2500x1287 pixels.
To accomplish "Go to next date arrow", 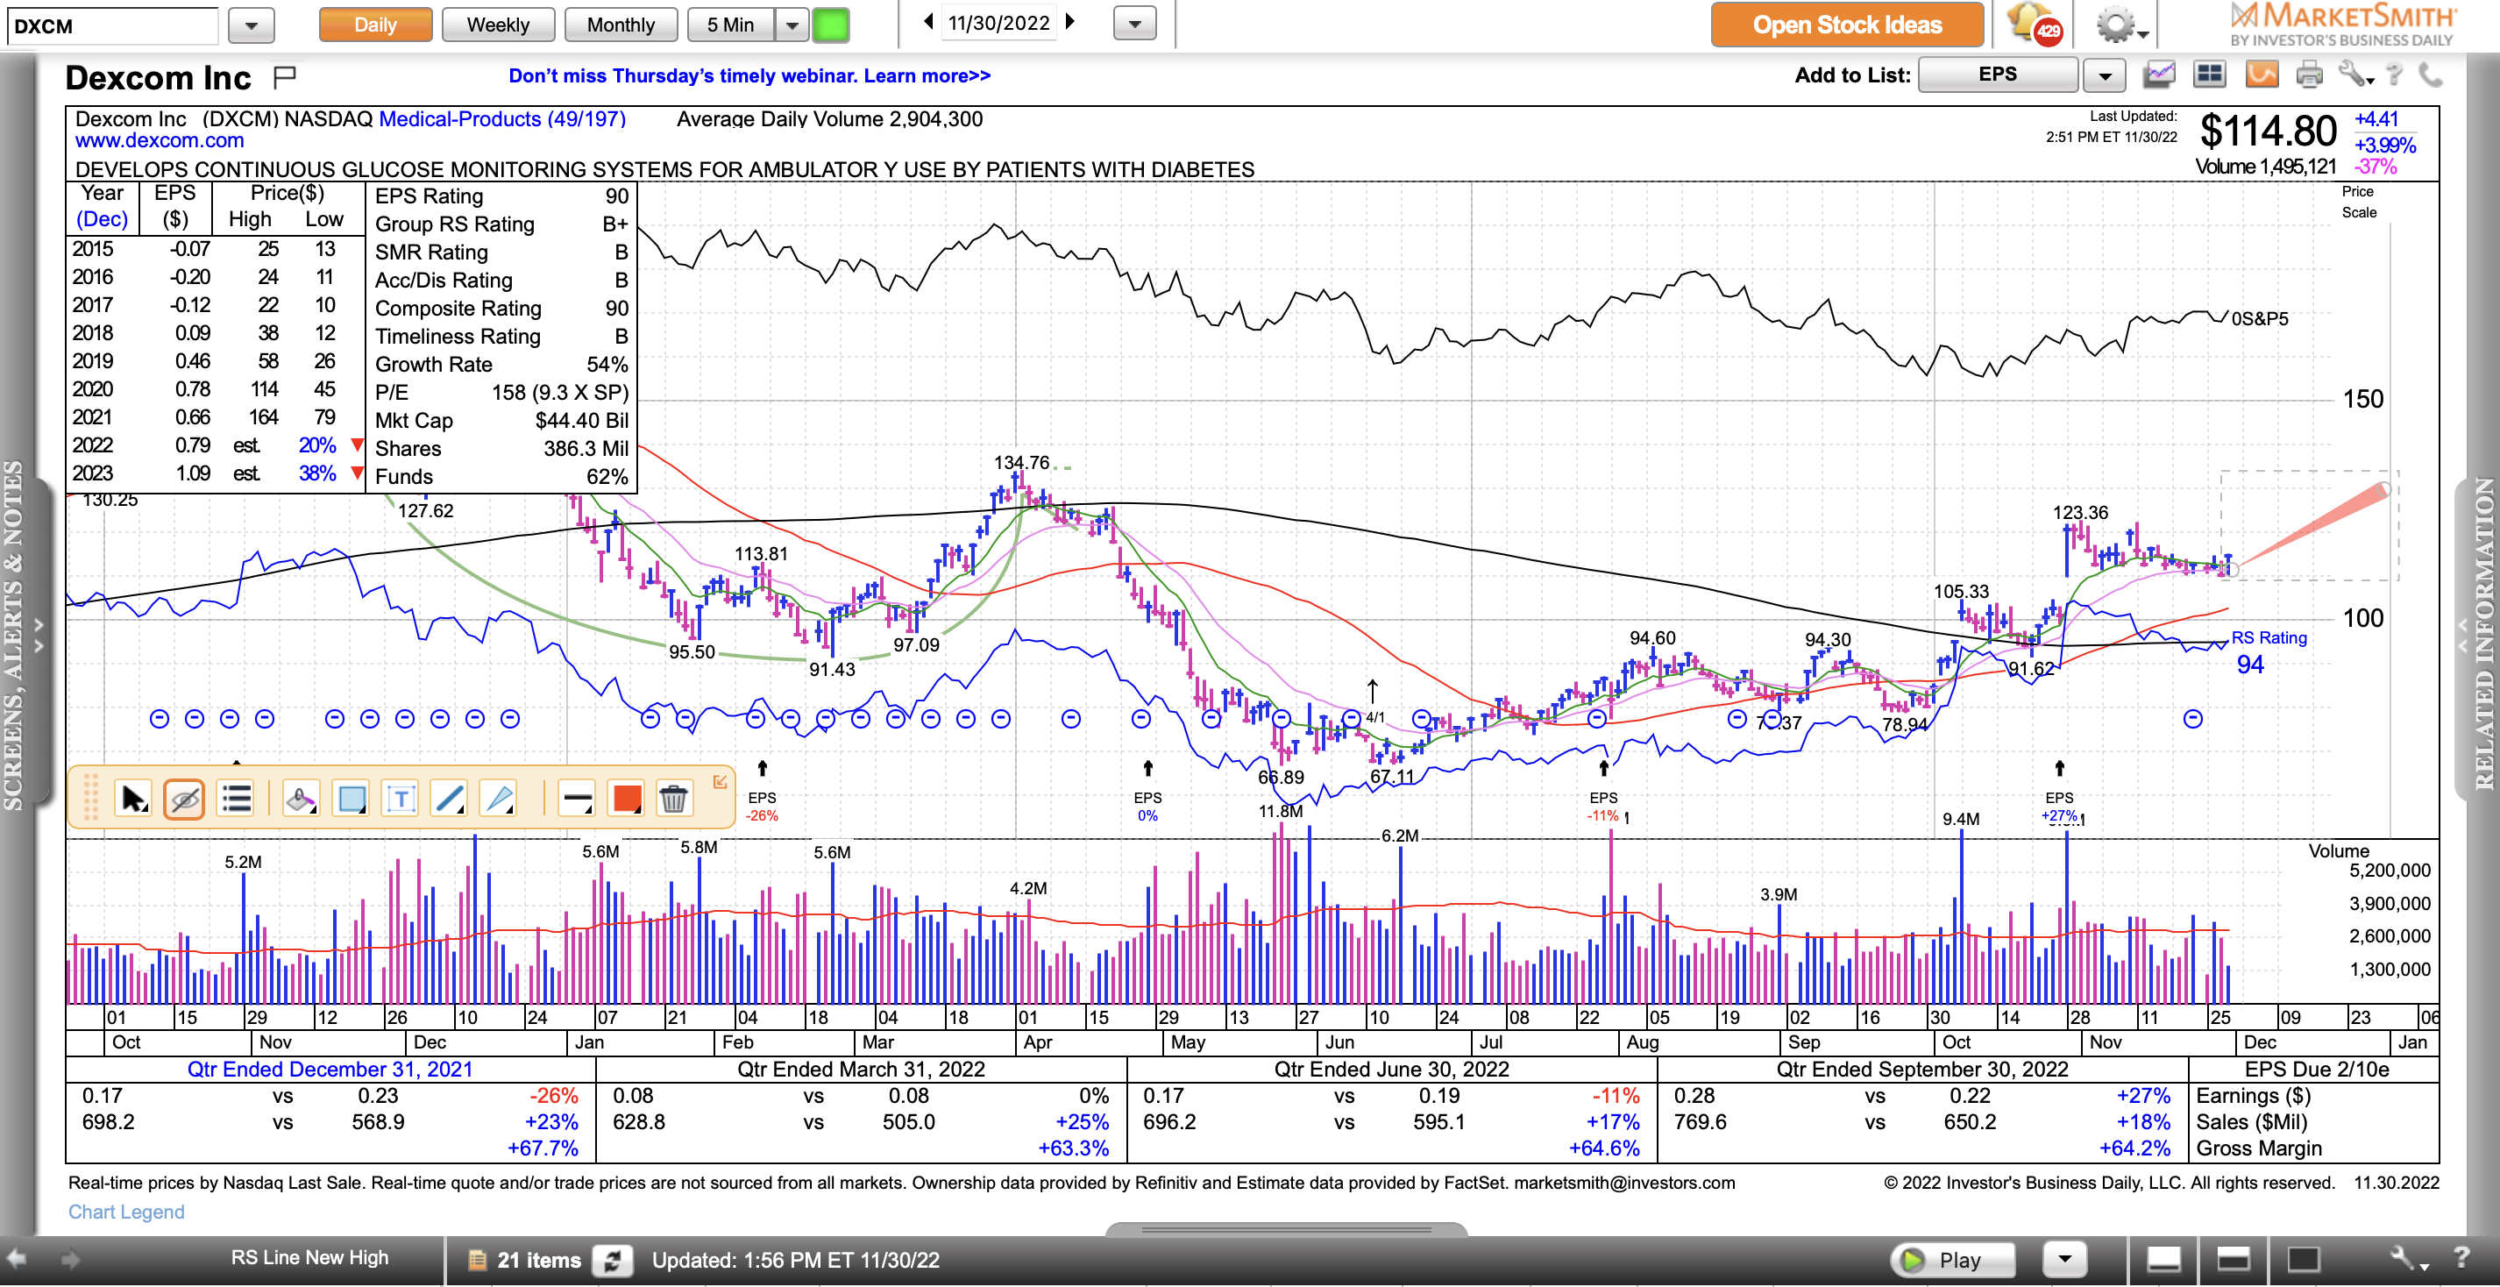I will (x=1070, y=21).
